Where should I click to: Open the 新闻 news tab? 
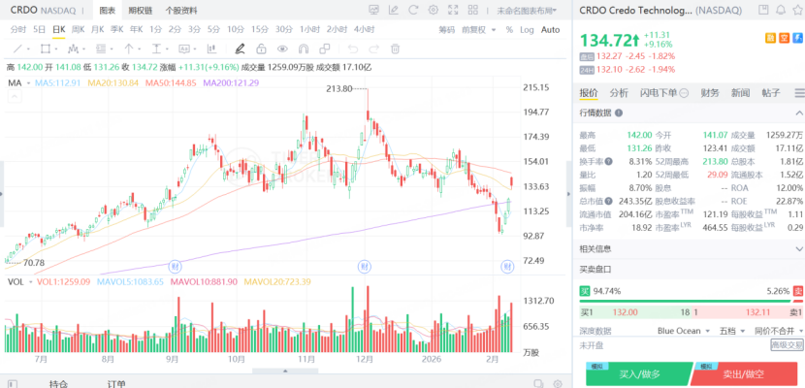point(740,93)
